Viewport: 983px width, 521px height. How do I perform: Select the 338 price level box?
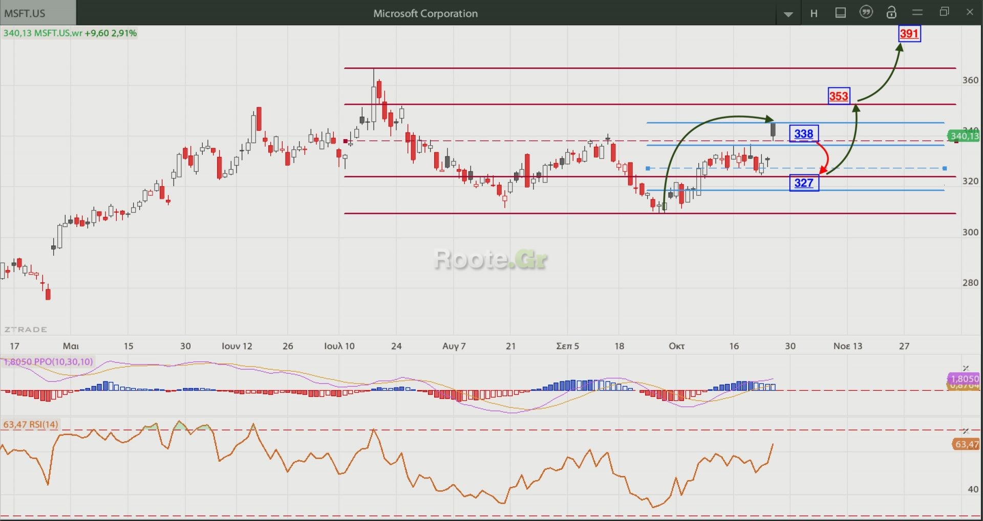pyautogui.click(x=804, y=134)
